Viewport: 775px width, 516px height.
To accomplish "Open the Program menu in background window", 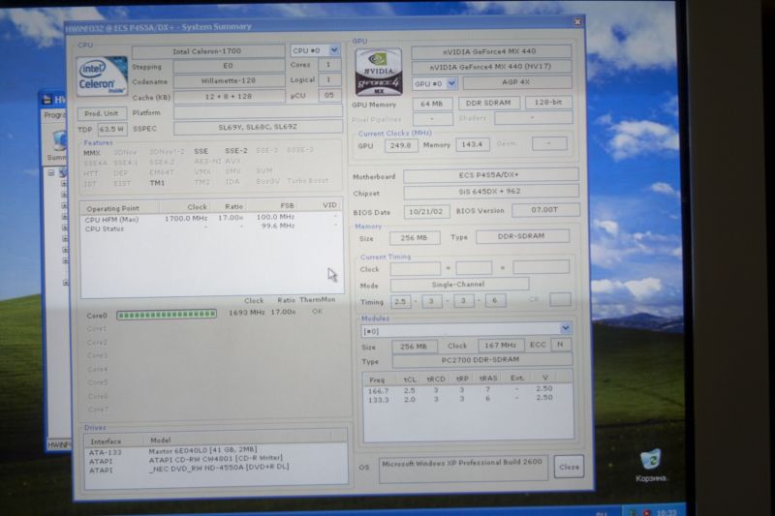I will coord(55,115).
